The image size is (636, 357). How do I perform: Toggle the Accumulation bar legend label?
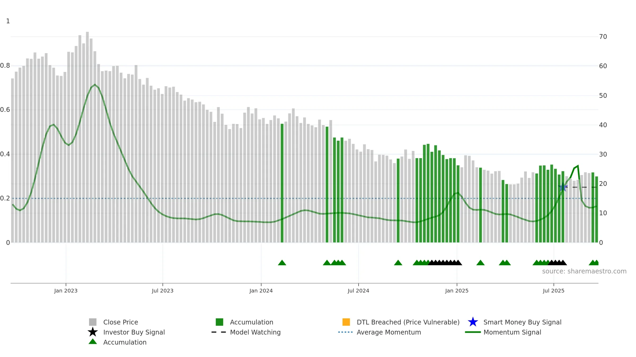pyautogui.click(x=251, y=322)
